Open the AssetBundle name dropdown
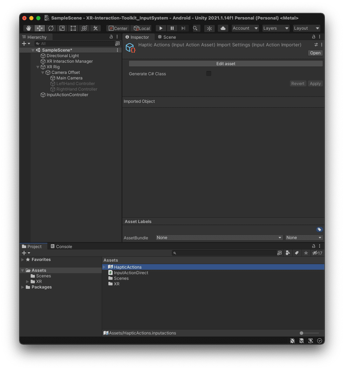 point(219,238)
